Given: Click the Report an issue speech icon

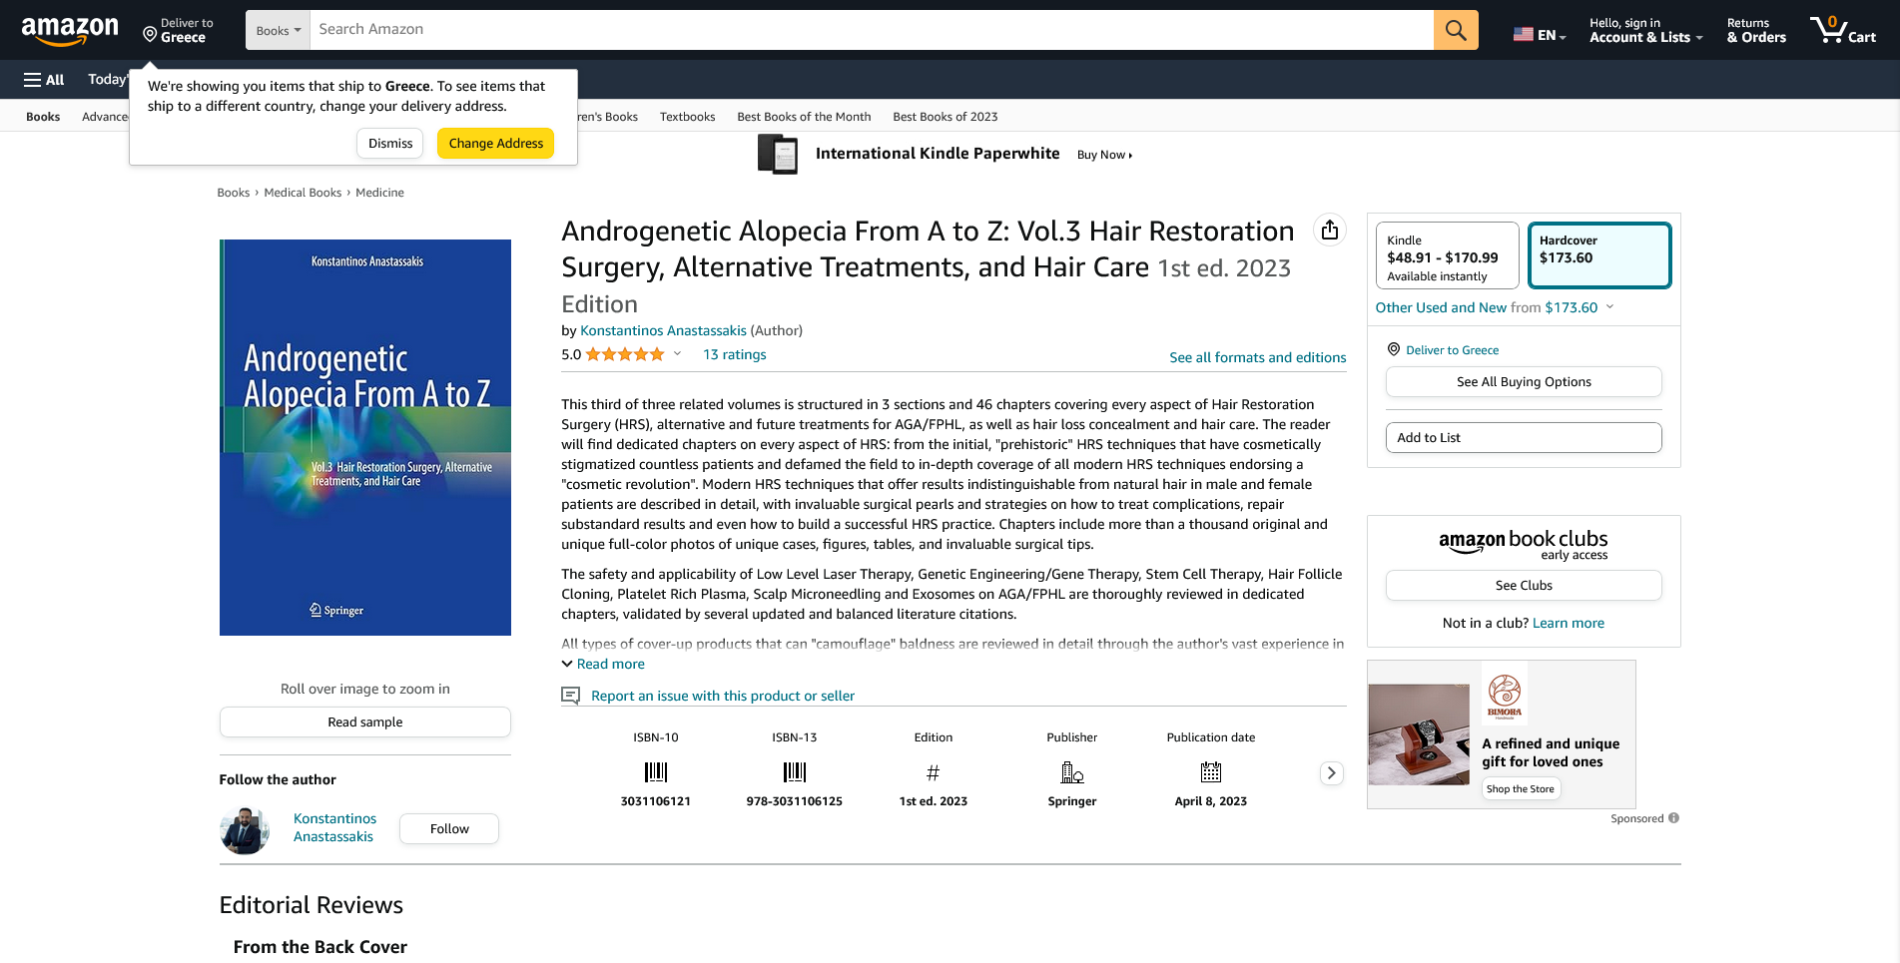Looking at the screenshot, I should [x=570, y=696].
